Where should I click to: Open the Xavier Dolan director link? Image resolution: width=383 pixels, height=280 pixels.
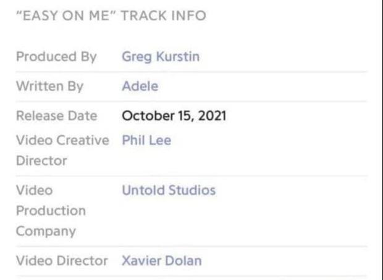[162, 260]
